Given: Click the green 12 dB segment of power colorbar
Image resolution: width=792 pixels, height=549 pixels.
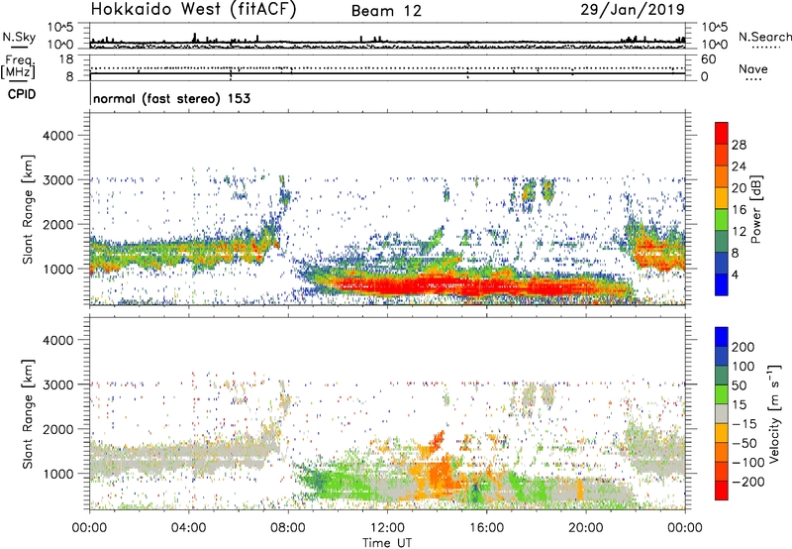Looking at the screenshot, I should tap(722, 220).
